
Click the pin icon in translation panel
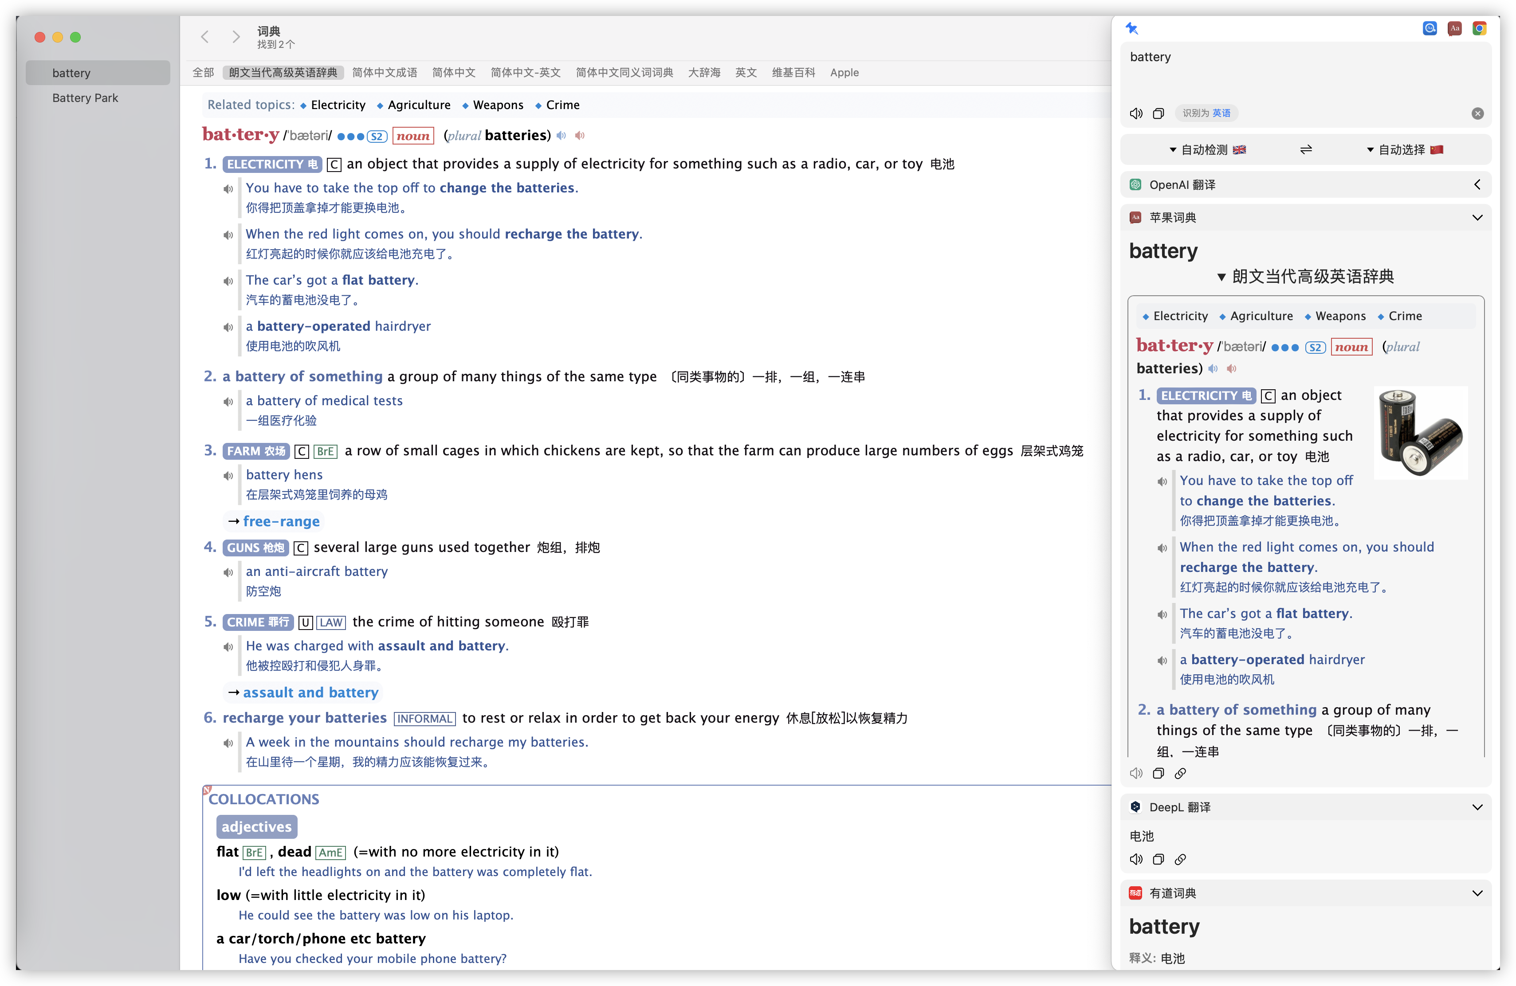[1131, 28]
